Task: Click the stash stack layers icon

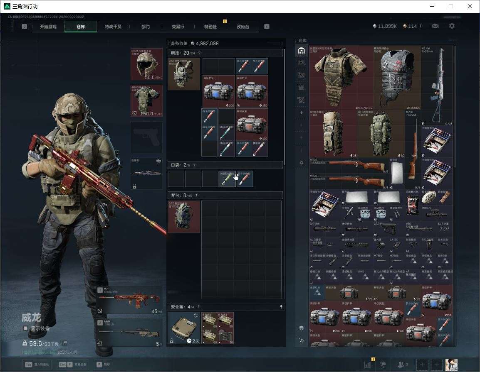Action: pos(302,328)
